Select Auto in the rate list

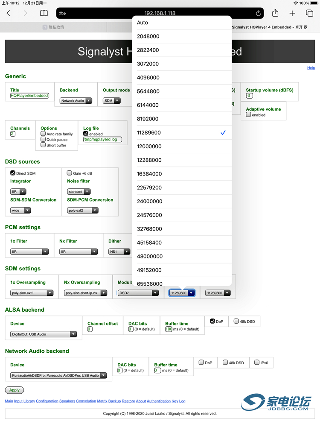point(182,23)
